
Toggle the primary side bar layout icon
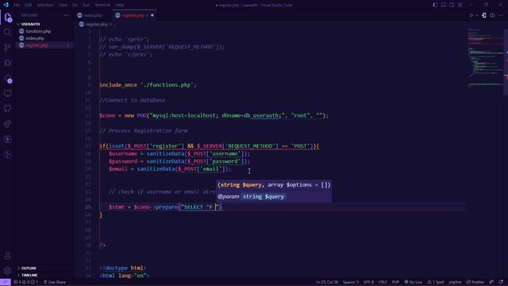pyautogui.click(x=435, y=5)
